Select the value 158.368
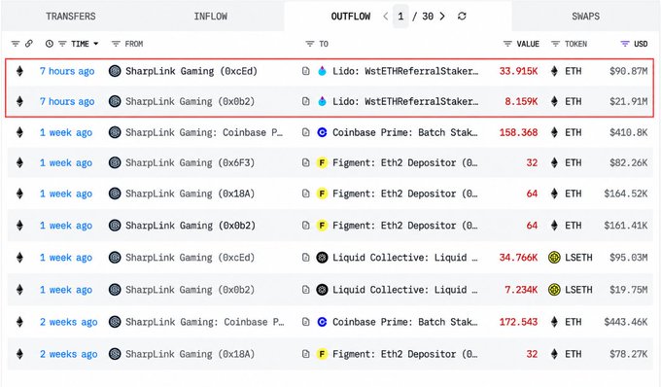 point(518,132)
